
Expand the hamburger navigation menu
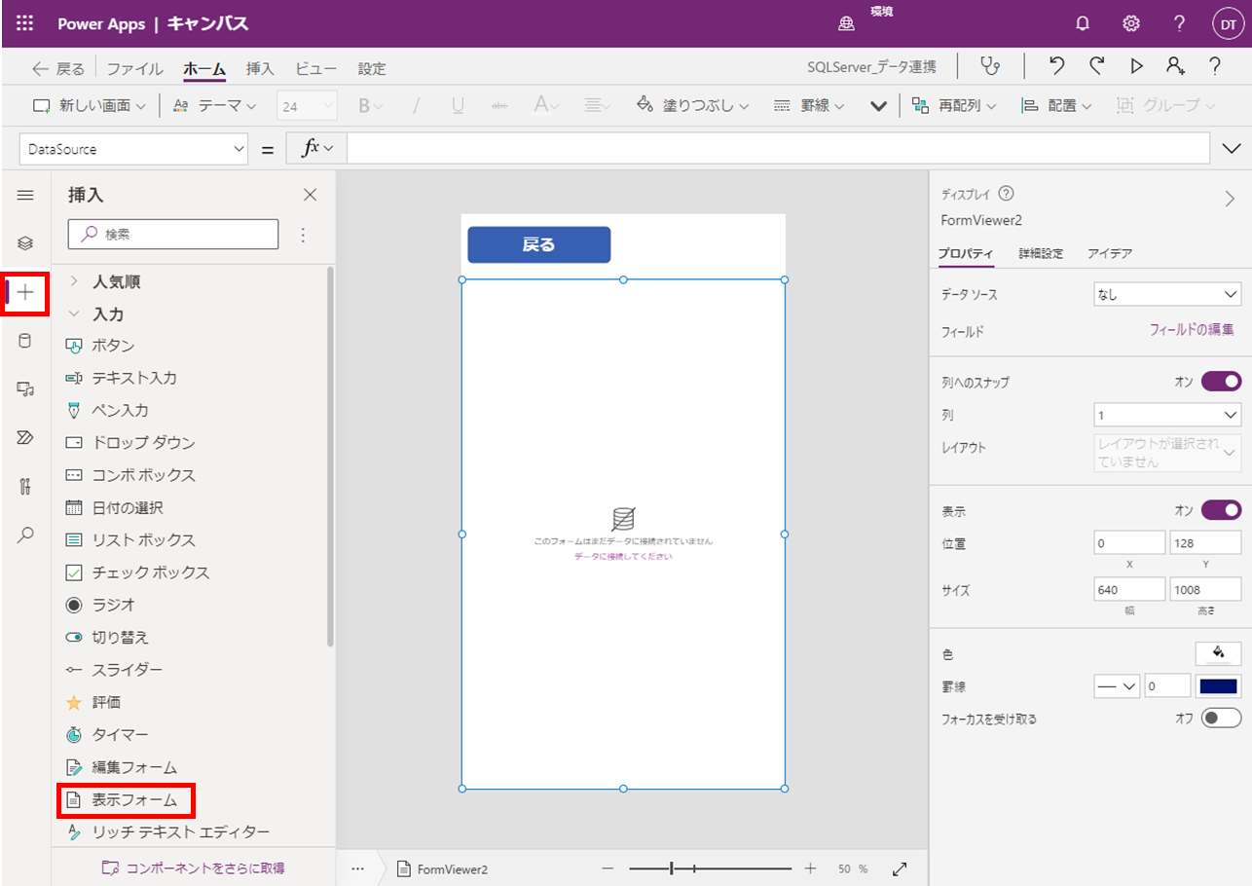point(25,195)
